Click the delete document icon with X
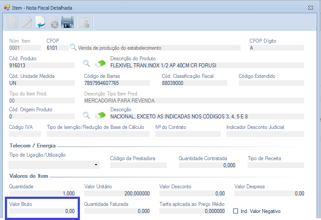 tap(54, 22)
